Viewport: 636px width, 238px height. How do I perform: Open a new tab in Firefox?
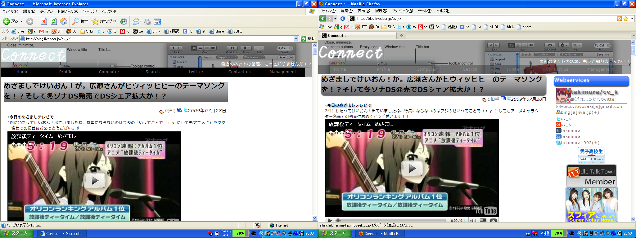[401, 36]
